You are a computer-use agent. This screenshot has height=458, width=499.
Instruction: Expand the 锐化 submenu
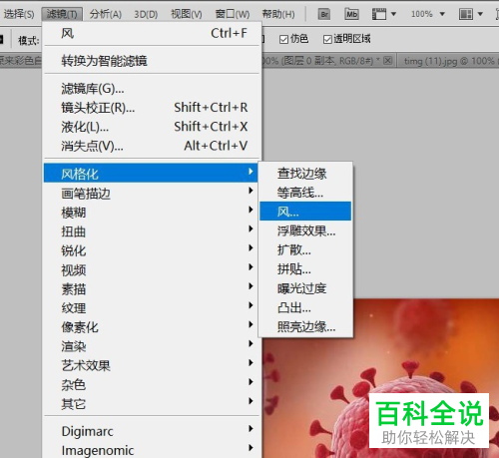tap(152, 250)
